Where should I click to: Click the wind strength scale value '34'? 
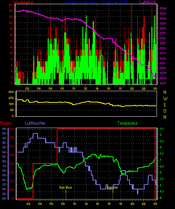pyautogui.click(x=11, y=11)
